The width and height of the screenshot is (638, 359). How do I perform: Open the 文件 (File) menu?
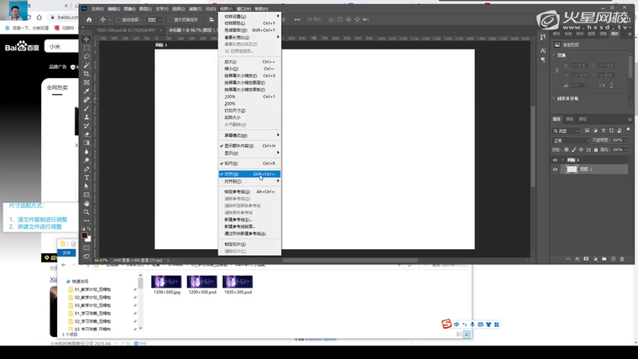coord(97,9)
